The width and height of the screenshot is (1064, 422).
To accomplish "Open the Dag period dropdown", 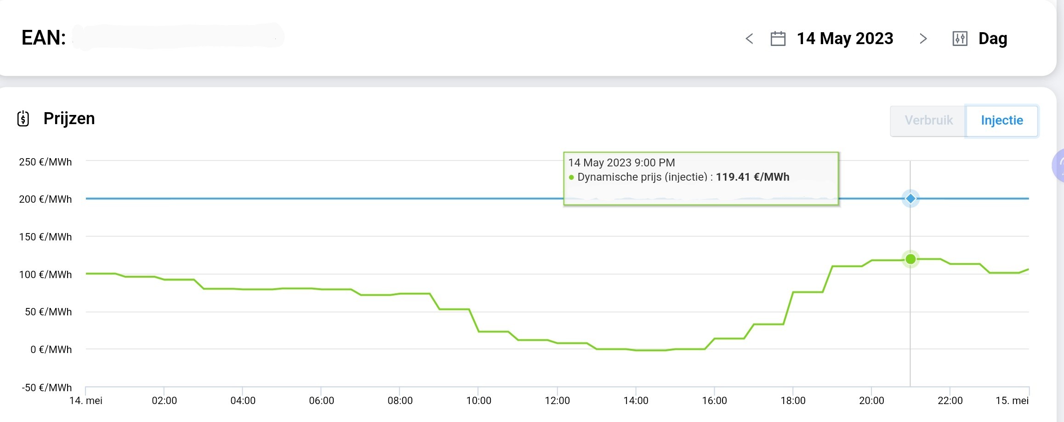I will point(993,39).
